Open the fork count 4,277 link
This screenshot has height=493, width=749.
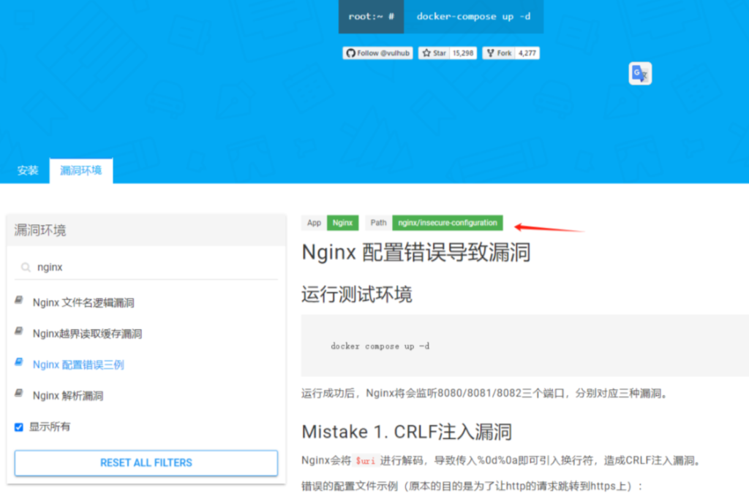coord(527,53)
